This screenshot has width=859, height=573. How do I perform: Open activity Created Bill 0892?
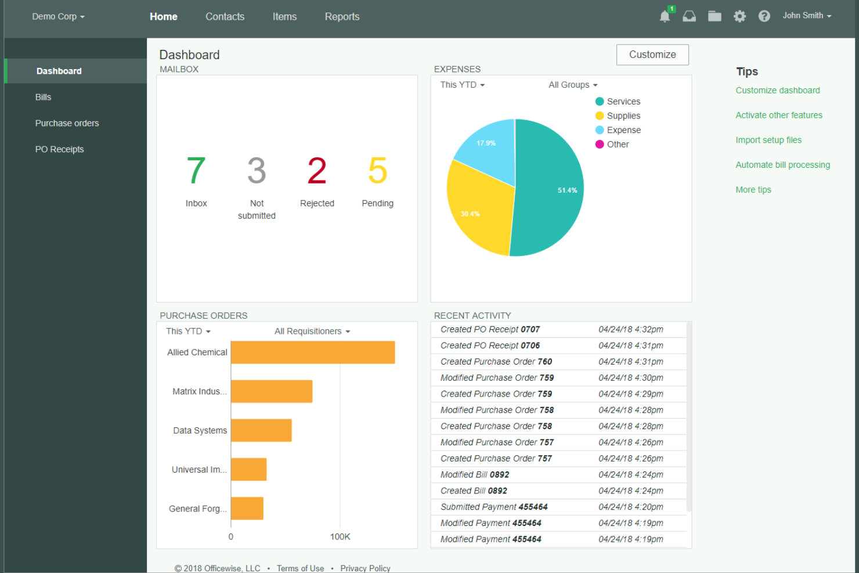click(x=558, y=491)
